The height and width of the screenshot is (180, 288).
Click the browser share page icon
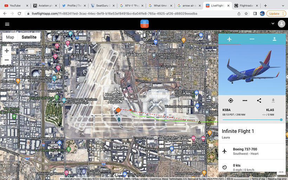(x=239, y=14)
